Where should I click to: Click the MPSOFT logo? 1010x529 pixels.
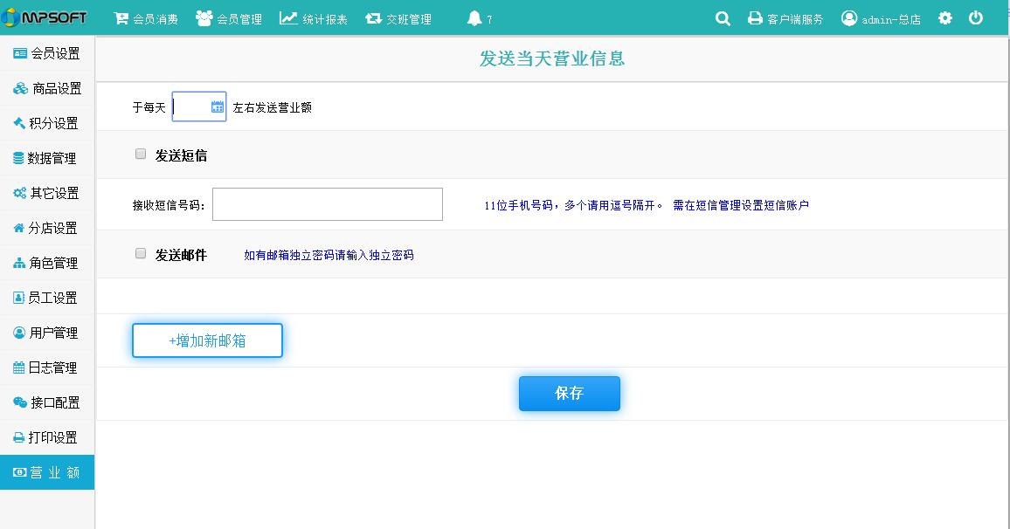click(44, 17)
